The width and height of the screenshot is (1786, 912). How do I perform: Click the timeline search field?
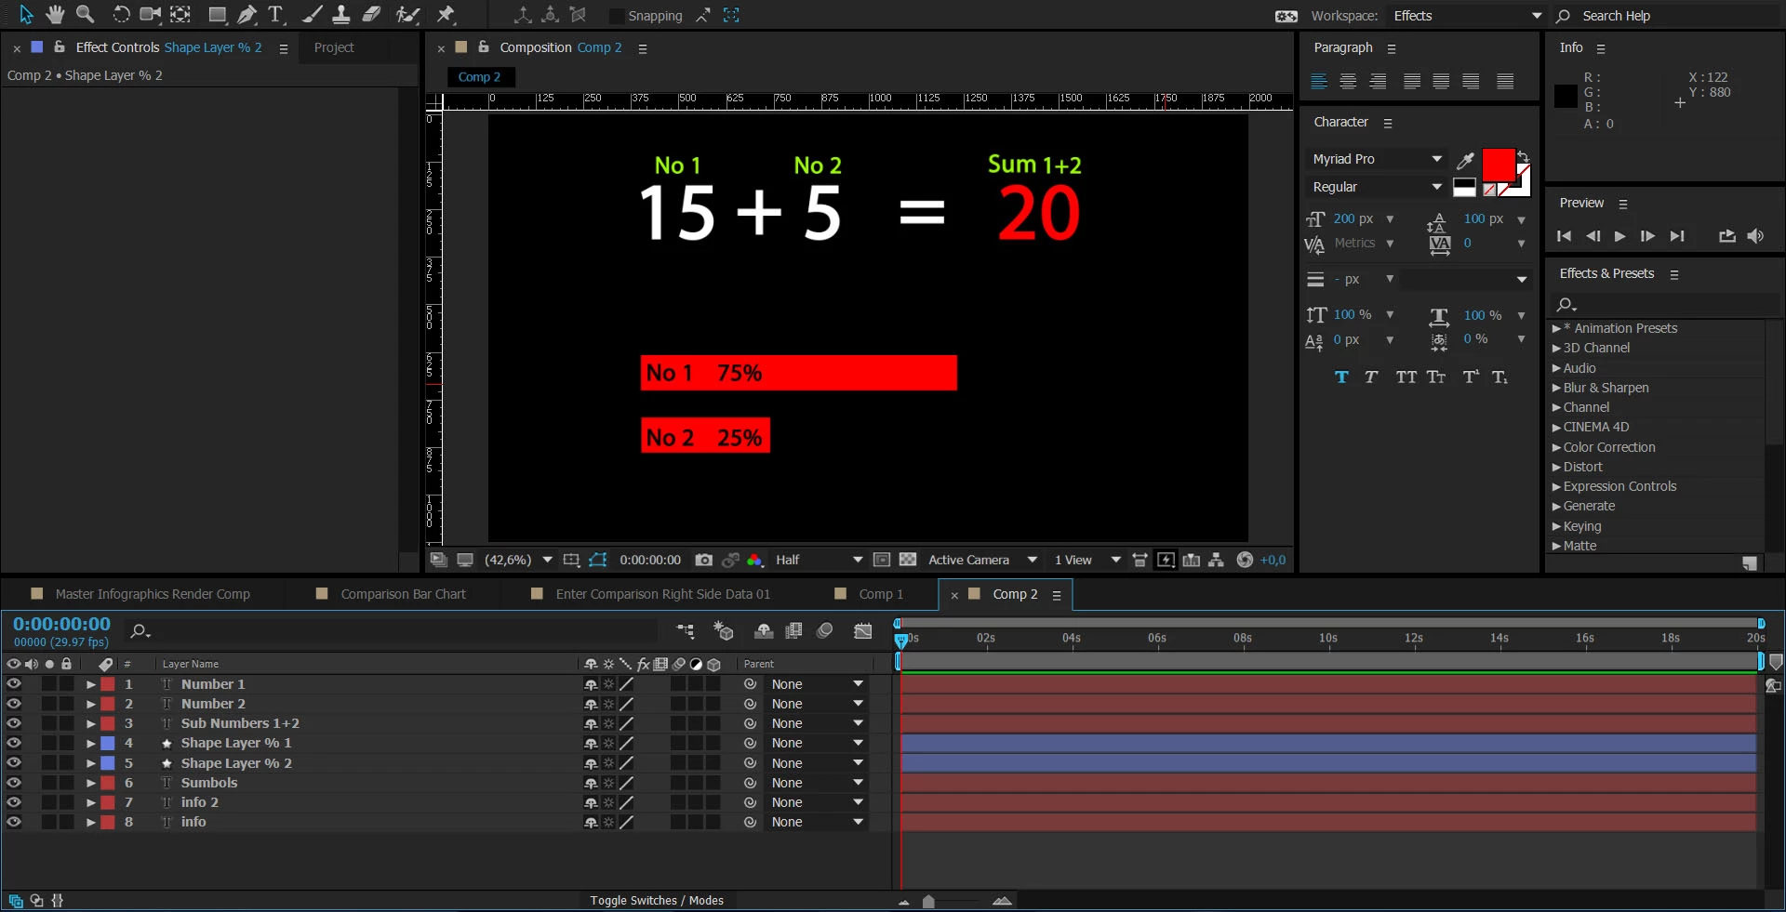pyautogui.click(x=391, y=631)
